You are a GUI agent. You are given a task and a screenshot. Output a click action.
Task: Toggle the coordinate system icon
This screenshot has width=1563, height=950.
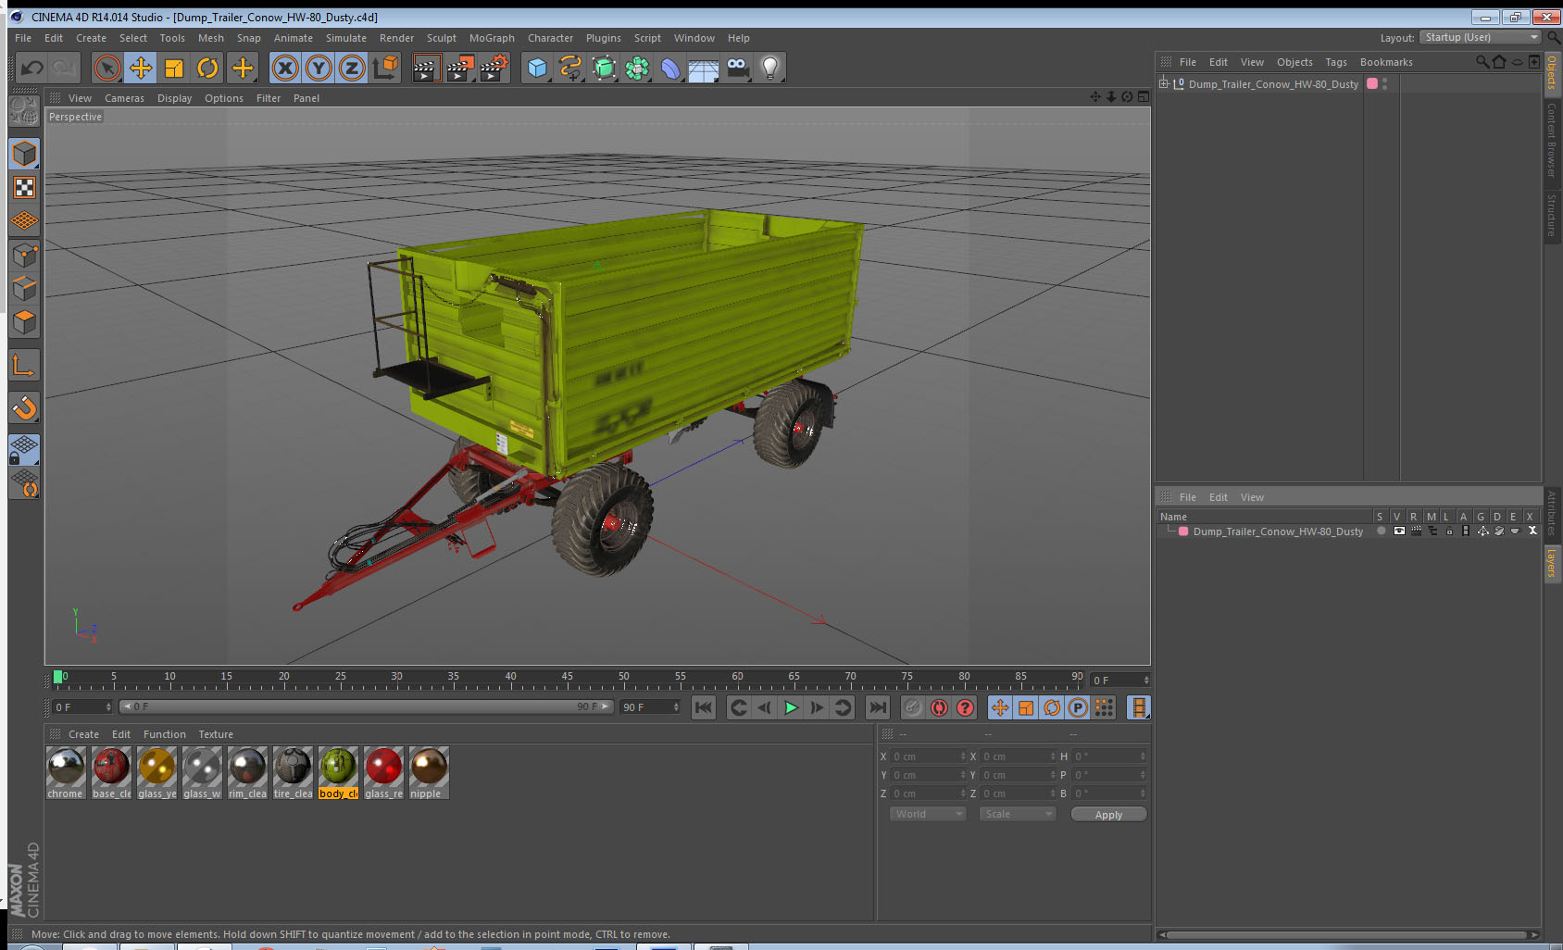tap(385, 68)
